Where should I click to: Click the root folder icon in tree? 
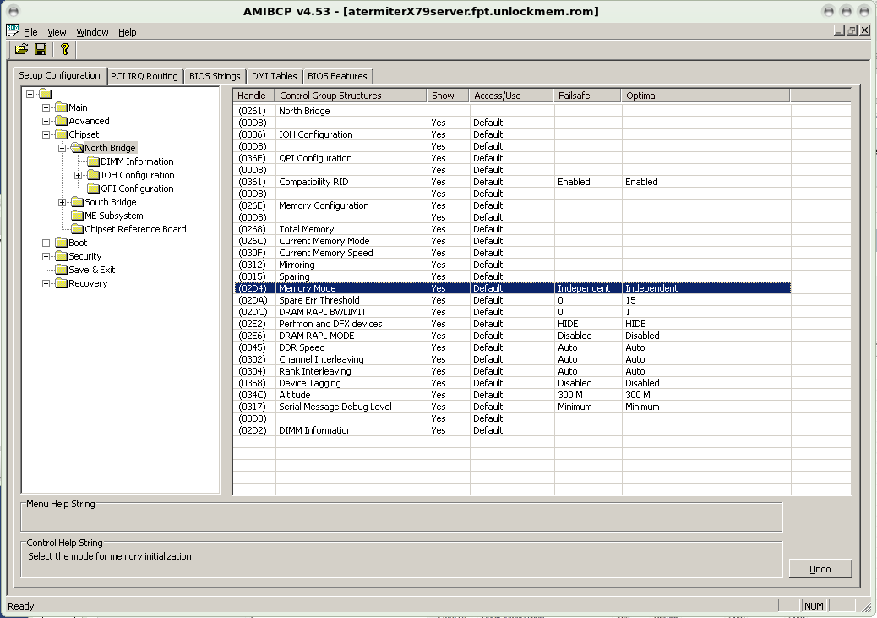(x=46, y=94)
